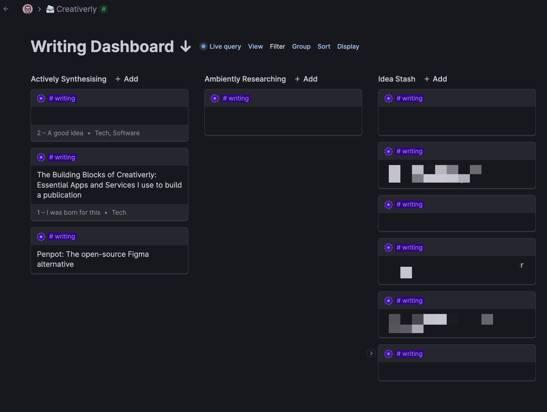The height and width of the screenshot is (412, 547).
Task: Open the Group options
Action: 301,47
